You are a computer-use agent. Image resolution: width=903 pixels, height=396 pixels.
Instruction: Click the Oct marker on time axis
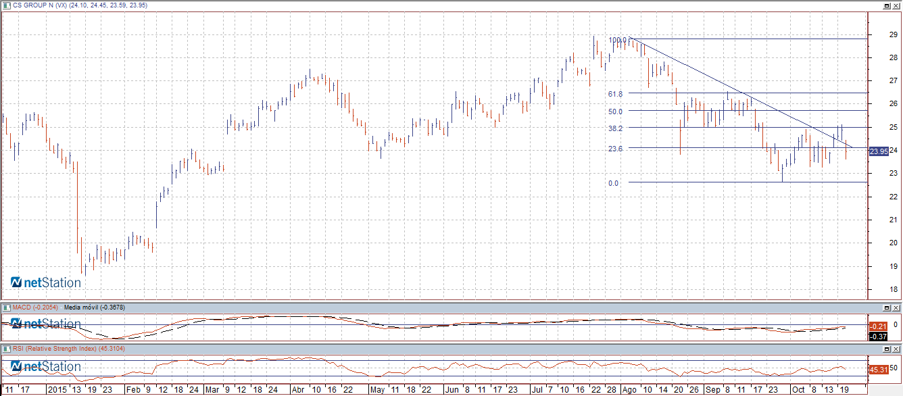798,390
